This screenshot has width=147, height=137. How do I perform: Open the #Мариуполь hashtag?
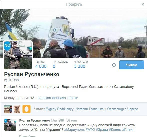pyautogui.click(x=74, y=130)
